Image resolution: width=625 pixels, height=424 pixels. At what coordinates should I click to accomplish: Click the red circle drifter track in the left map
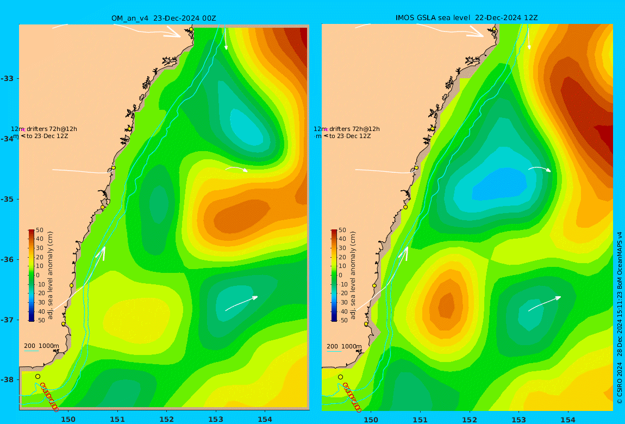click(x=49, y=397)
